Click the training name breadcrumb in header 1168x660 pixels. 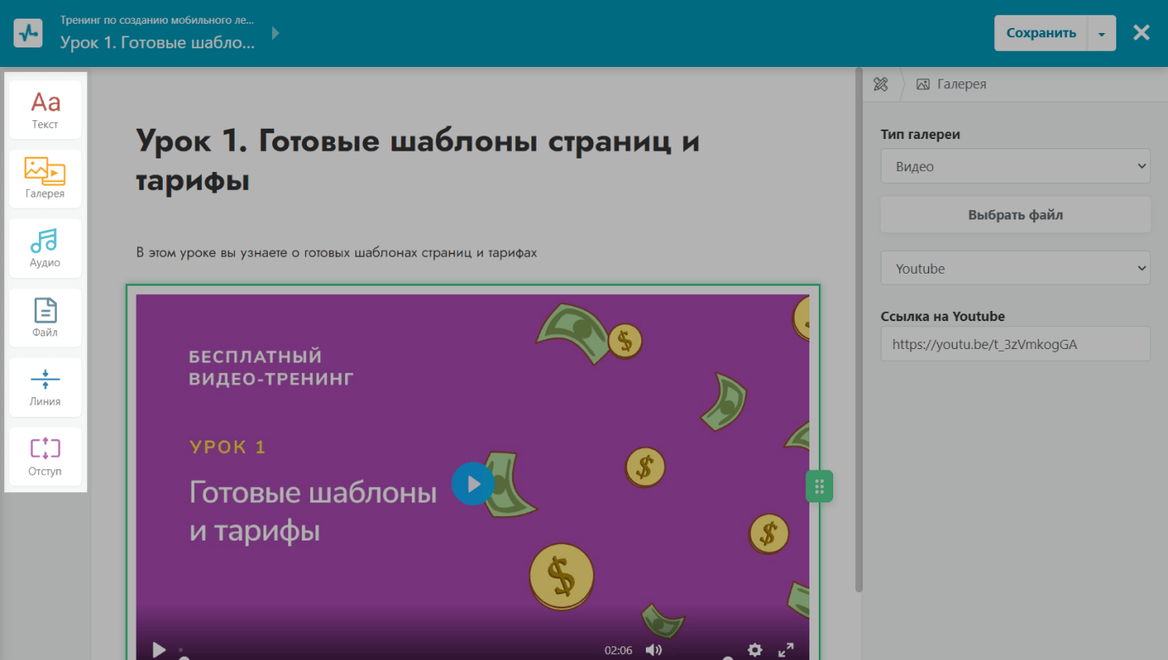(x=157, y=19)
